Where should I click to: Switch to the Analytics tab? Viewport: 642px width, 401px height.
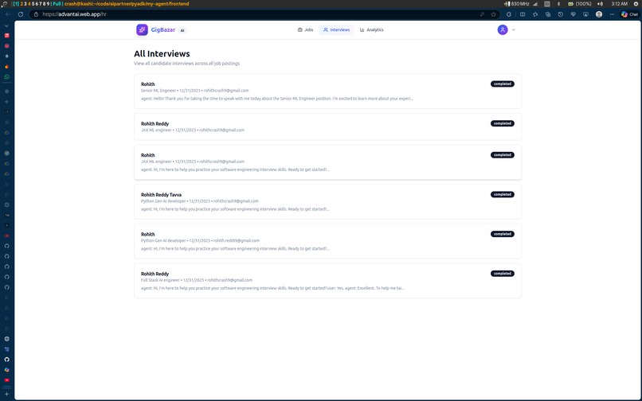pyautogui.click(x=372, y=30)
